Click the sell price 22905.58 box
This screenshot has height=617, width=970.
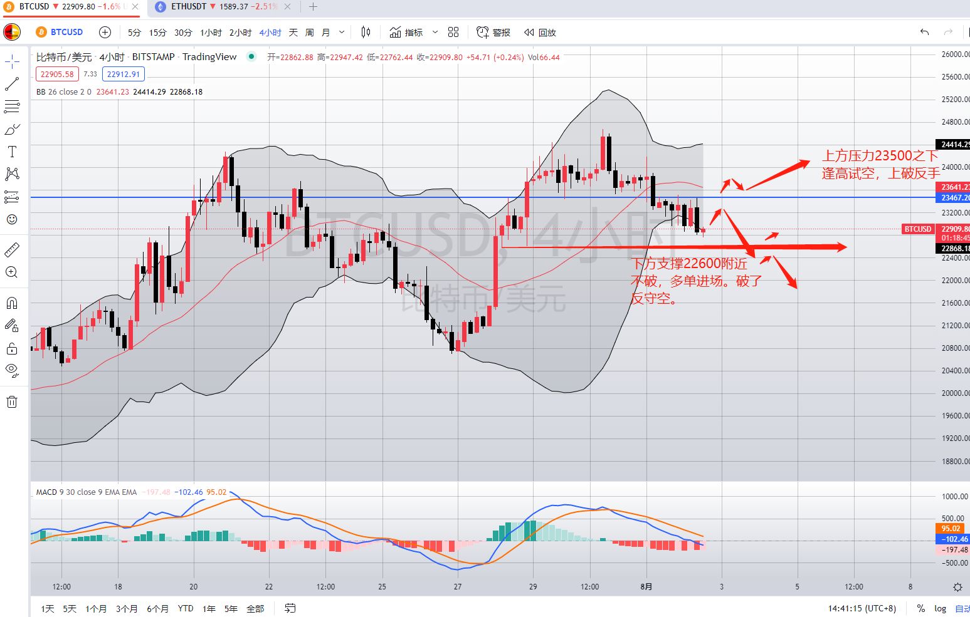coord(56,74)
